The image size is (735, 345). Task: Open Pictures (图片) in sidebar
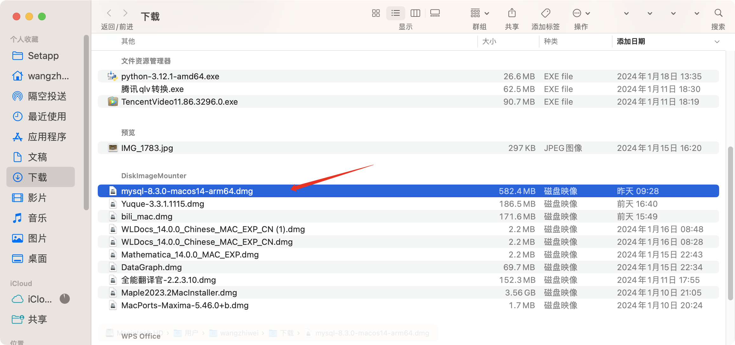click(x=41, y=238)
